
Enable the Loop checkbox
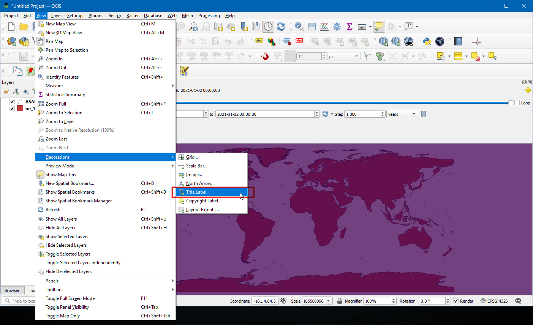[517, 103]
